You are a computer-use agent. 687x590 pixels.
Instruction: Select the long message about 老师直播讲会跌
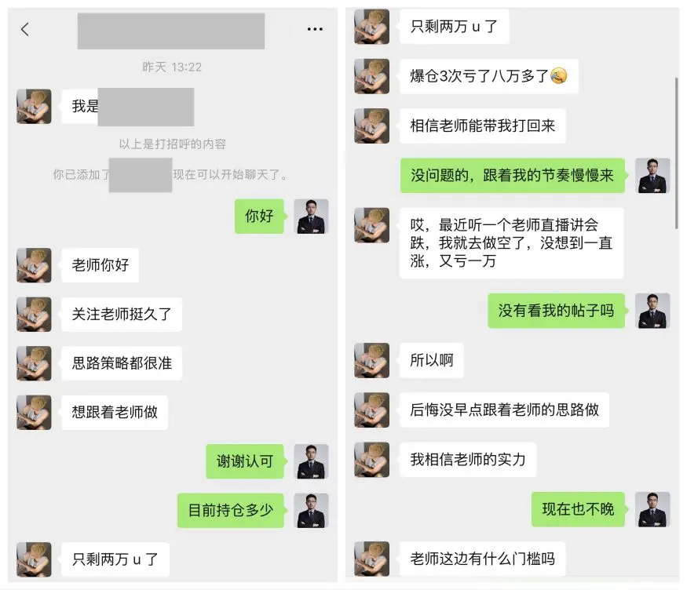(x=511, y=243)
